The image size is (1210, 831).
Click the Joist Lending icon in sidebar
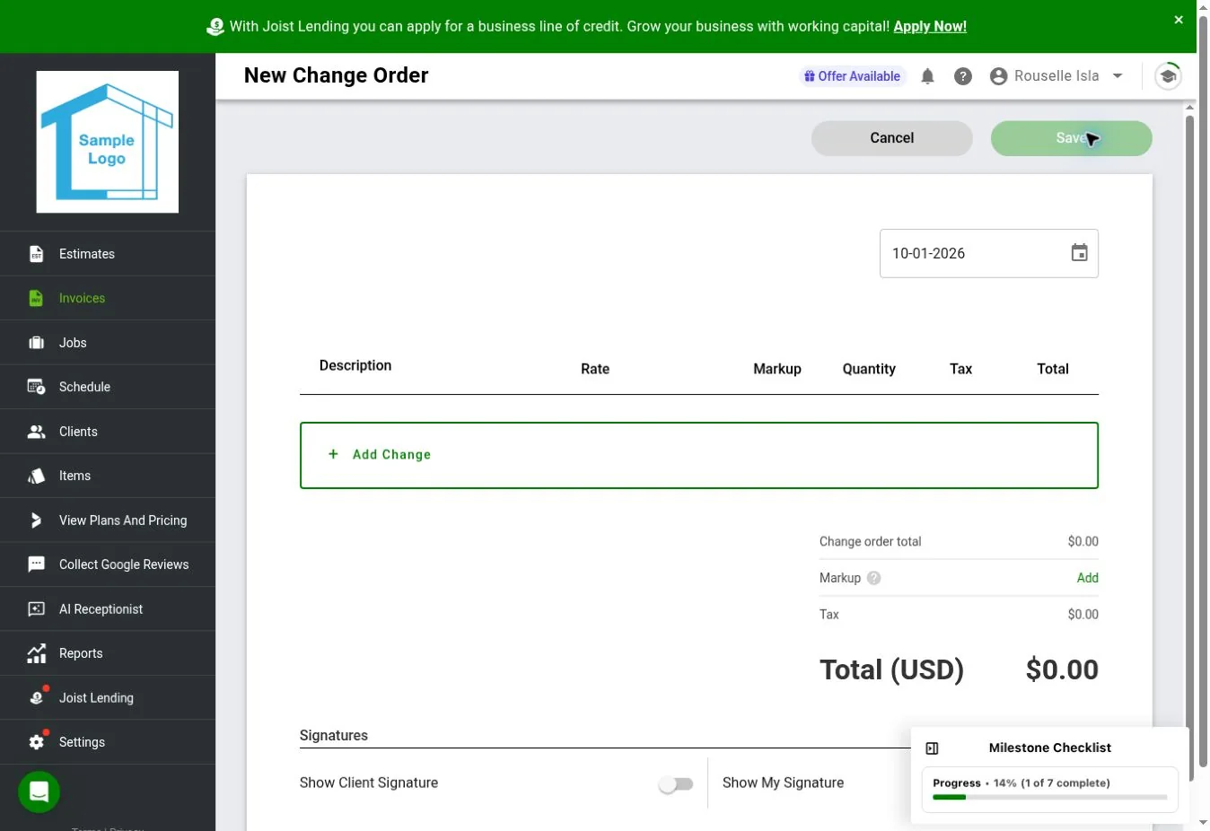tap(36, 697)
